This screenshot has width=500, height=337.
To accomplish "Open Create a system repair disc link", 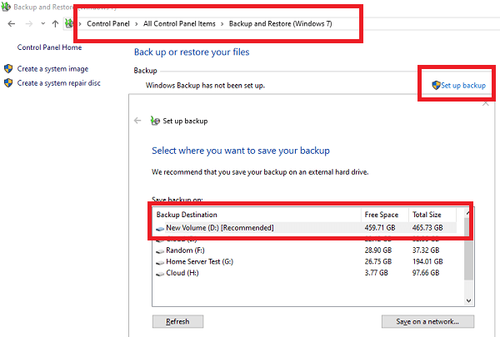I will pos(58,83).
